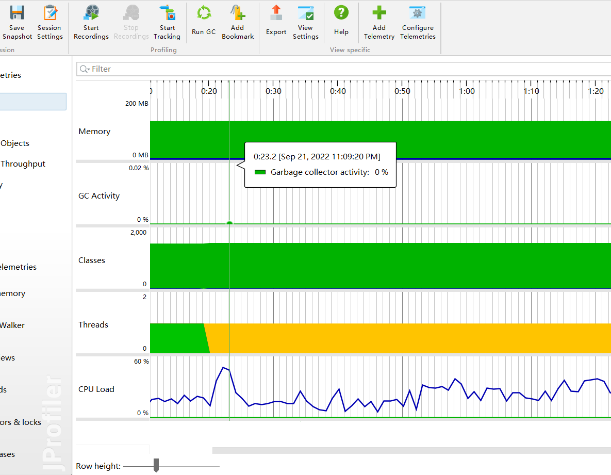Select the Memory telemetry row label
Viewport: 611px width, 475px height.
tap(94, 132)
